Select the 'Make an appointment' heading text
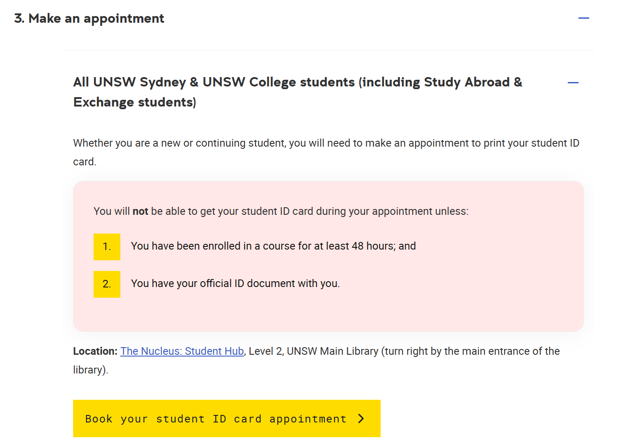The width and height of the screenshot is (632, 447). [x=89, y=18]
